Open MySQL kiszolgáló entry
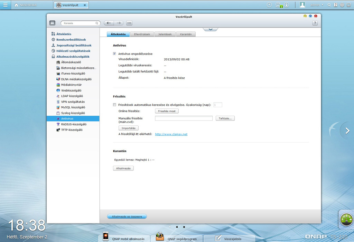Screen dimensions: 354x242 pos(71,107)
